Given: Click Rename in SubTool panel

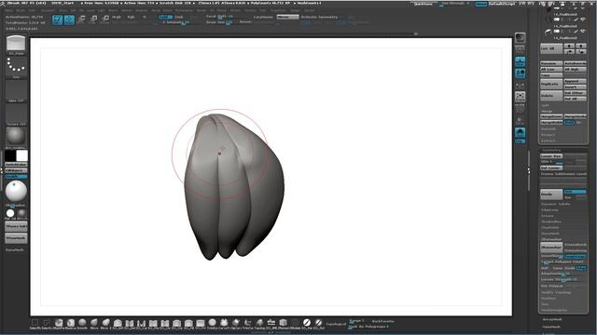Looking at the screenshot, I should (551, 63).
